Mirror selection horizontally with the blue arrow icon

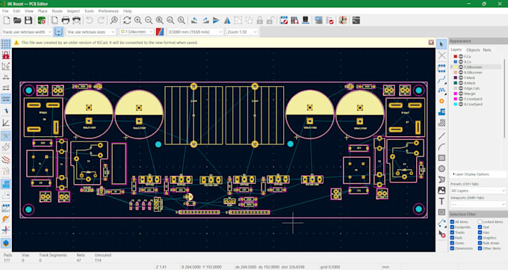click(x=216, y=20)
